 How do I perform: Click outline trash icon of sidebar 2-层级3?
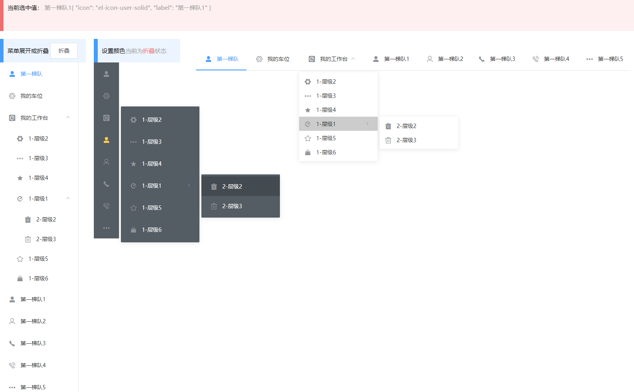point(28,239)
